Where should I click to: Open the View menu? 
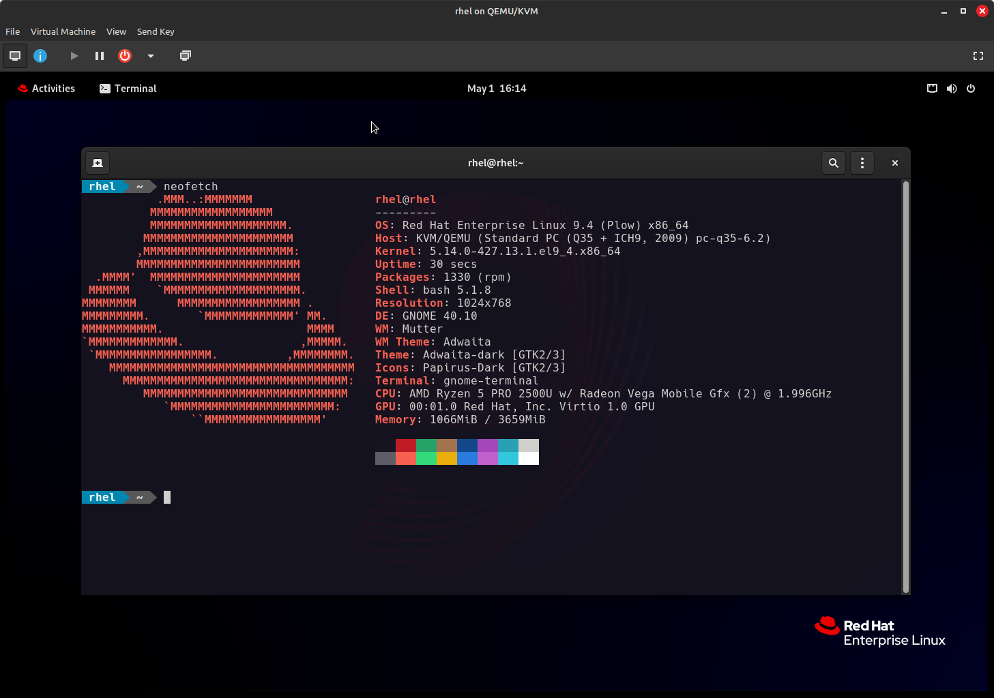[x=116, y=31]
